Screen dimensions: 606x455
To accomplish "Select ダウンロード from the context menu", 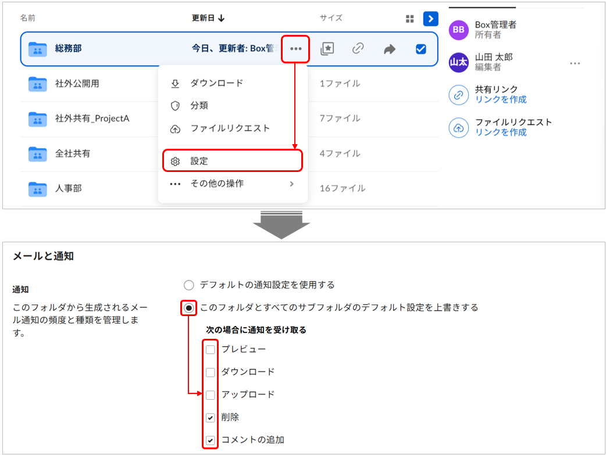I will (x=216, y=83).
